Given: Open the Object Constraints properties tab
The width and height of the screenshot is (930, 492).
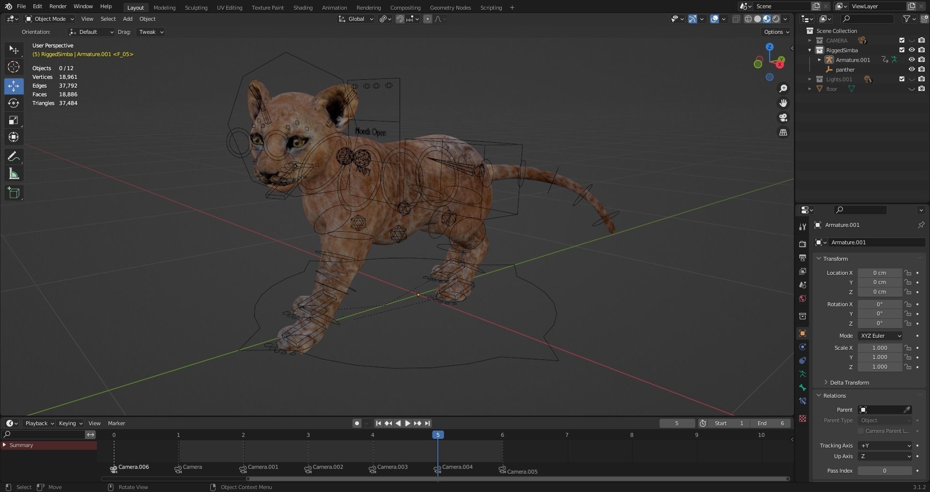Looking at the screenshot, I should tap(803, 360).
